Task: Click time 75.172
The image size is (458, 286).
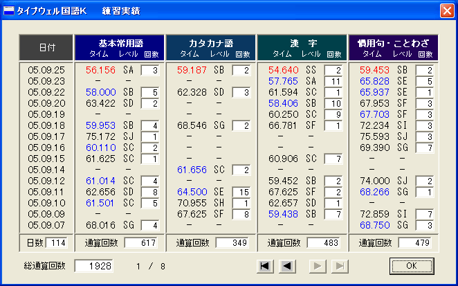Action: coord(100,137)
